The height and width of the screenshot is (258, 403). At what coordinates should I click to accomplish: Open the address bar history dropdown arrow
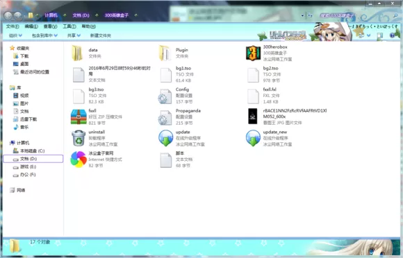(302, 16)
